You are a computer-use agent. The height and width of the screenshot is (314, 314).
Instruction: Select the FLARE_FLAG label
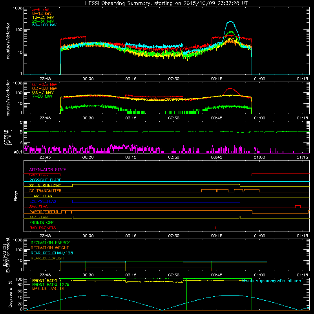point(41,196)
